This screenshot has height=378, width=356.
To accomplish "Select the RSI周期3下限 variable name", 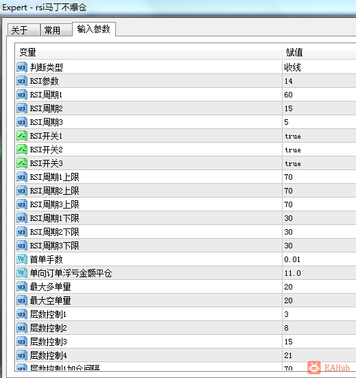I will (x=54, y=246).
